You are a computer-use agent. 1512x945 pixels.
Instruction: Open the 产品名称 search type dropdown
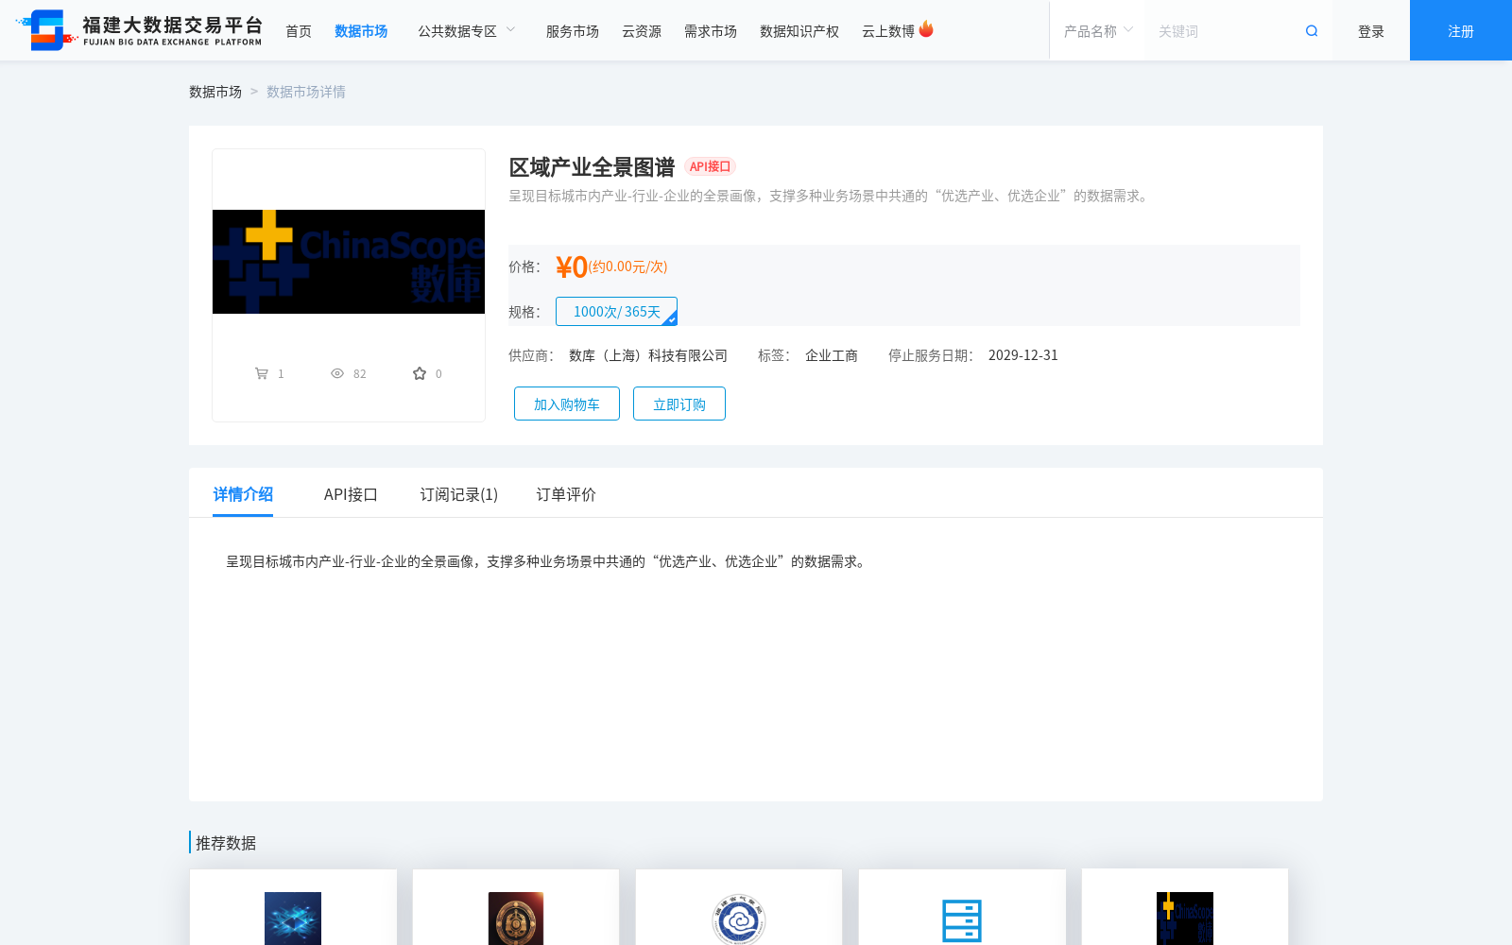[x=1098, y=31]
